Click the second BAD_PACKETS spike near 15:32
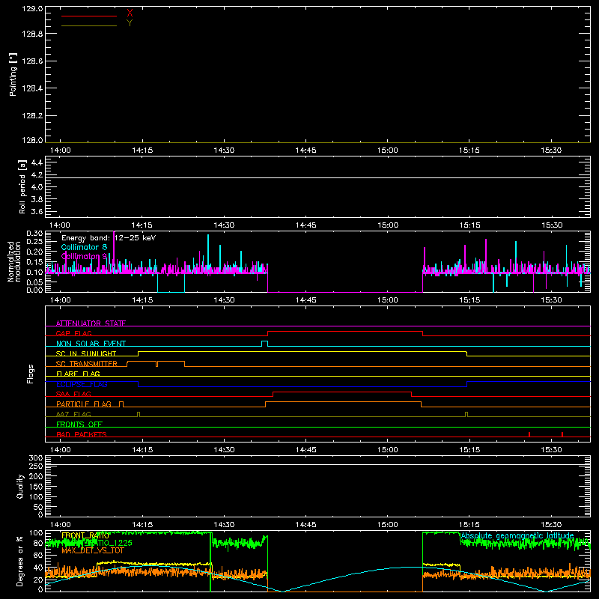Image resolution: width=599 pixels, height=599 pixels. point(562,434)
